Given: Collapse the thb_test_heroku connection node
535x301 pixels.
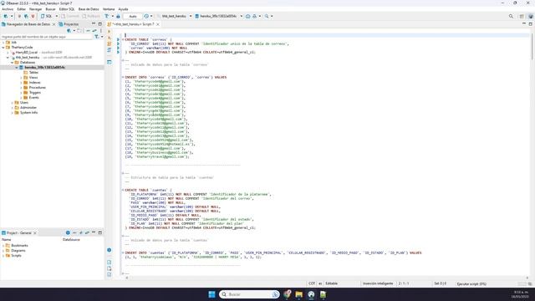Looking at the screenshot, I should tap(8, 58).
